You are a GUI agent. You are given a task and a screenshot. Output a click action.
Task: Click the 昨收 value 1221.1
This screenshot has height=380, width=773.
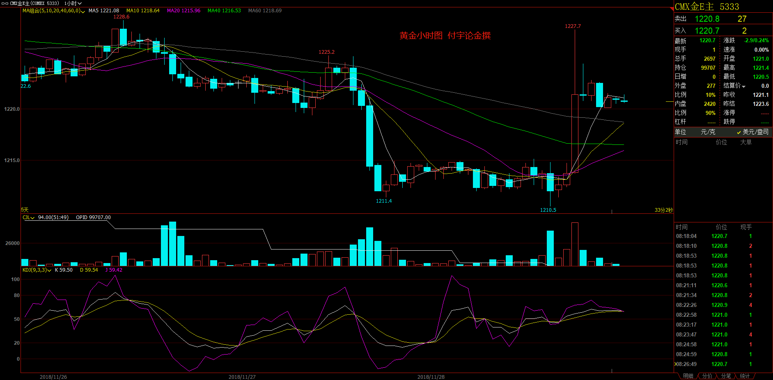pyautogui.click(x=761, y=95)
